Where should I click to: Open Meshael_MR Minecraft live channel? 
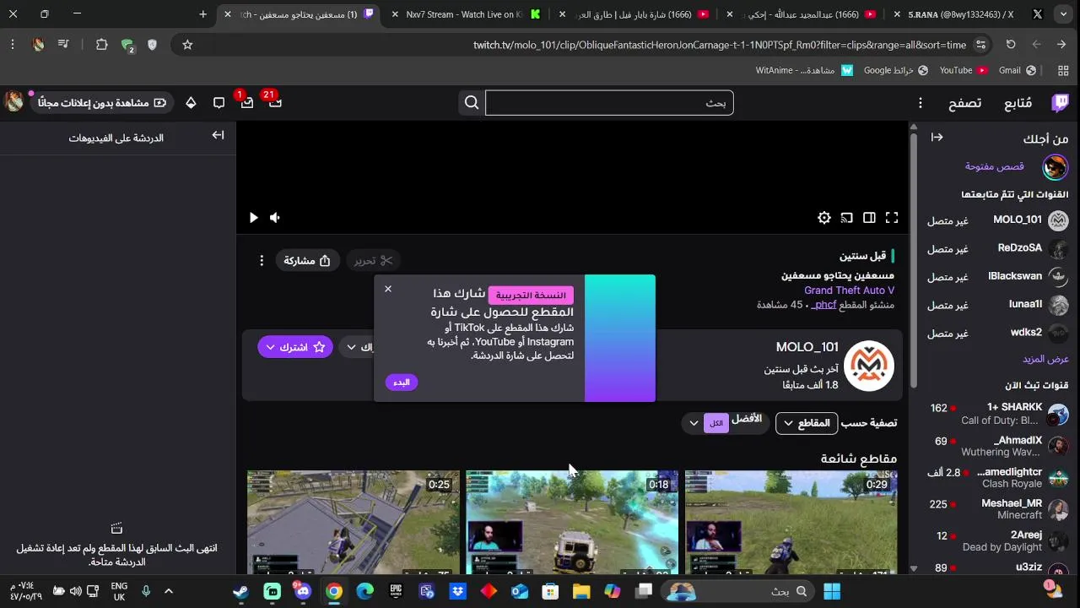(x=998, y=509)
